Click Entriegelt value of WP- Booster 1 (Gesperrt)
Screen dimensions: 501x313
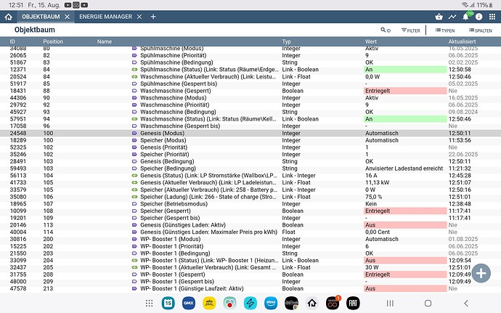pos(405,275)
